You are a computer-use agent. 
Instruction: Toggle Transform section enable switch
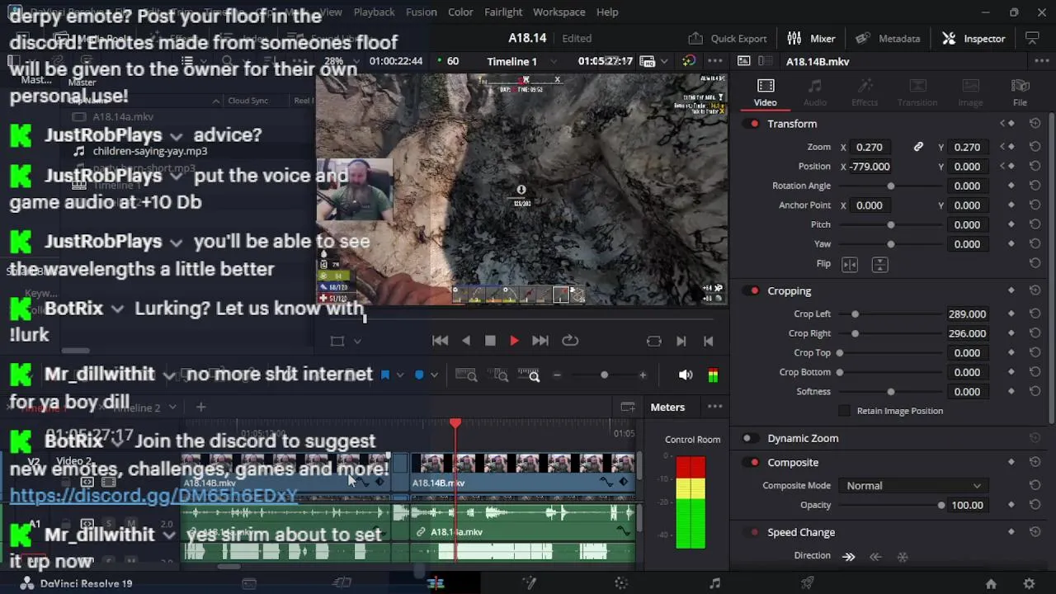[x=752, y=124]
